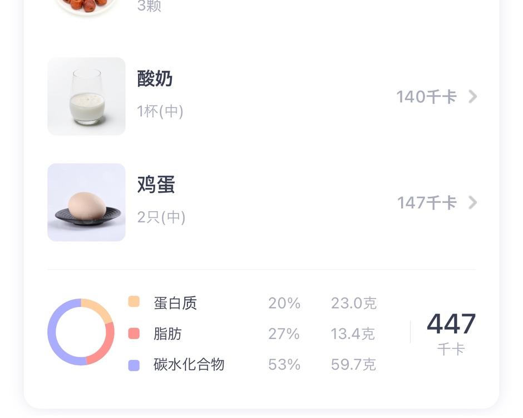Click the 53% carbohydrate percentage
Image resolution: width=523 pixels, height=418 pixels.
point(284,364)
